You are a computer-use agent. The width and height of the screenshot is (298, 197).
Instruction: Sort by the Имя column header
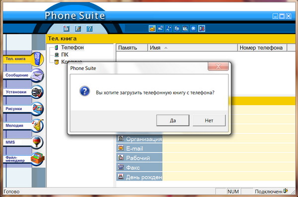193,48
